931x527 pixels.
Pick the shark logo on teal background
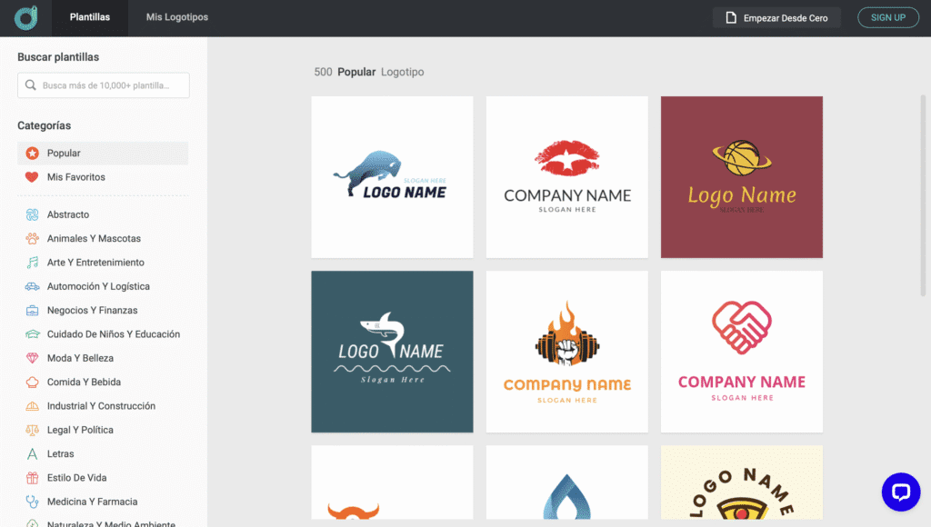[x=392, y=352]
